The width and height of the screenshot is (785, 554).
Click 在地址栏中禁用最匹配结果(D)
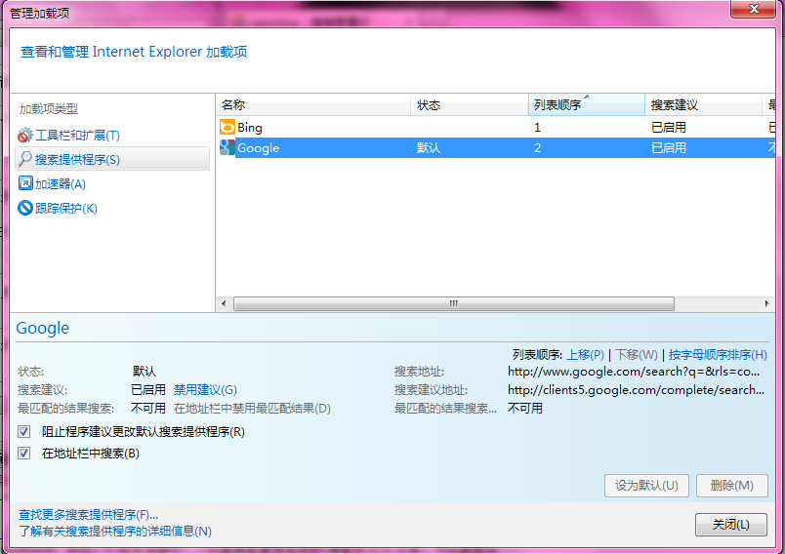252,408
